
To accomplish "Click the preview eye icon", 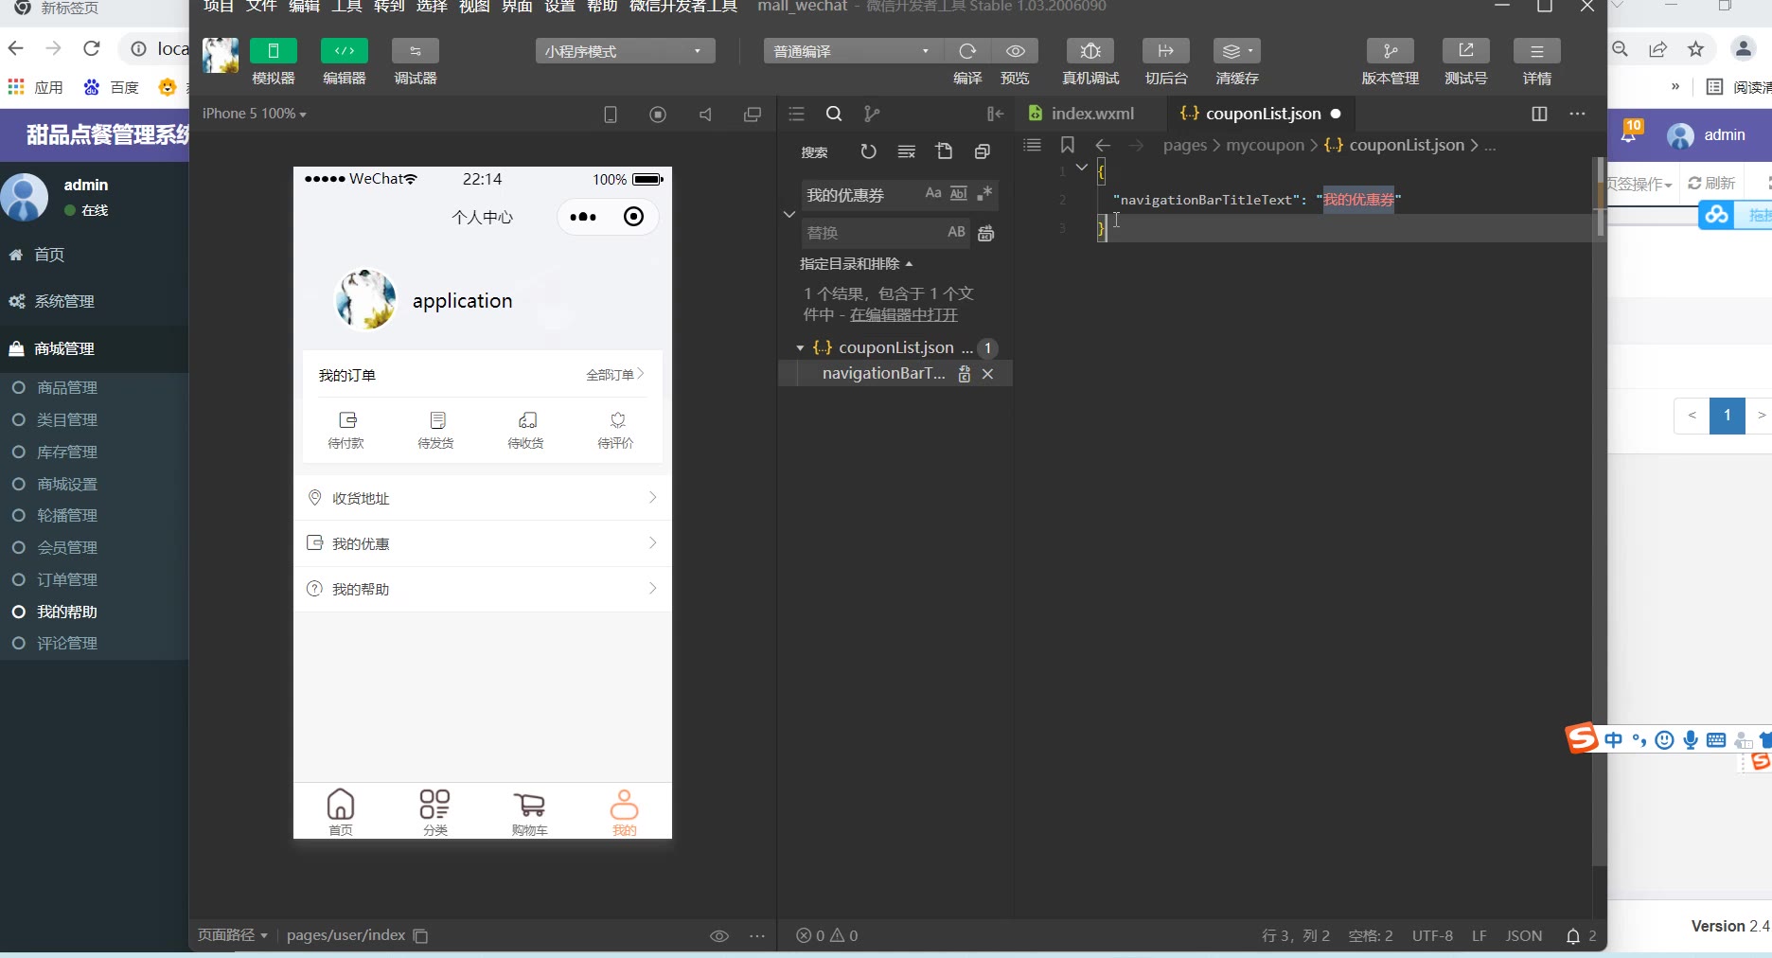I will coord(1015,51).
